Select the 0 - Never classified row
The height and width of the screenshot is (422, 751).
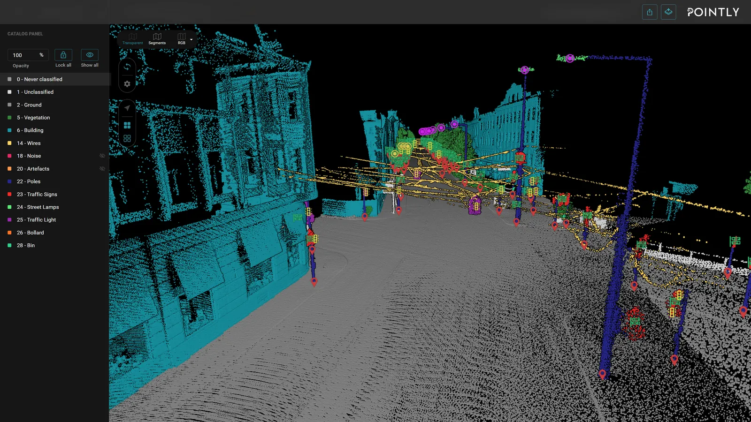(55, 79)
